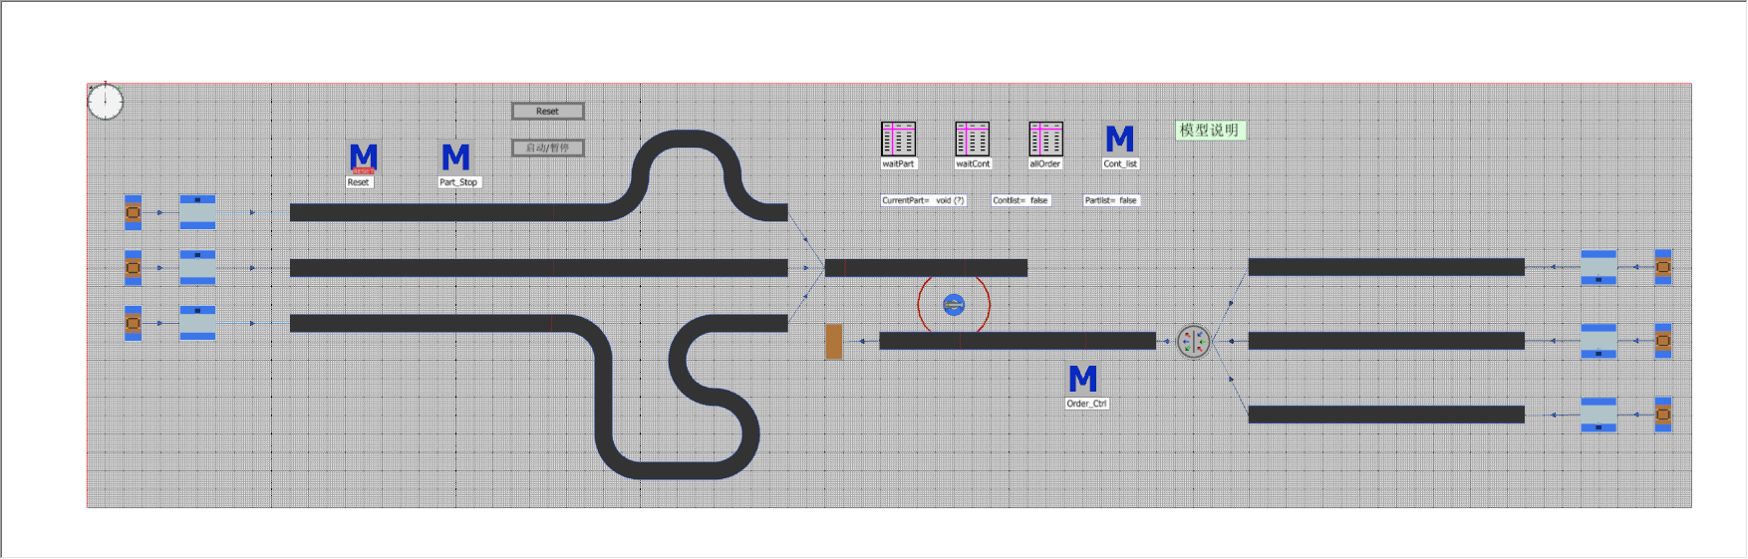Click the 'Order_Ctrl' label text
The image size is (1748, 559).
coord(1086,404)
